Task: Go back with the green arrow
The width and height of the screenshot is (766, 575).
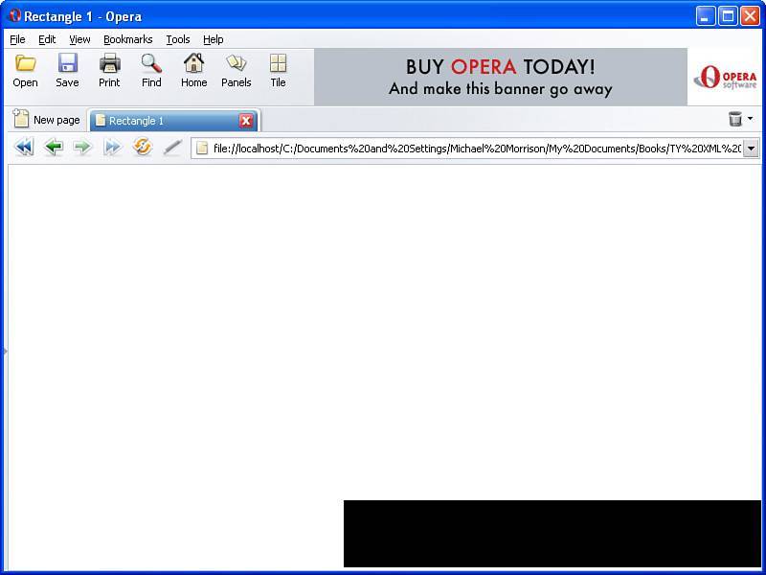Action: [54, 147]
